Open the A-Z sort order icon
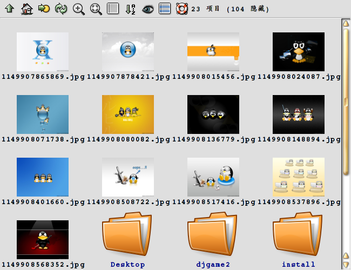This screenshot has height=270, width=351. pos(130,9)
